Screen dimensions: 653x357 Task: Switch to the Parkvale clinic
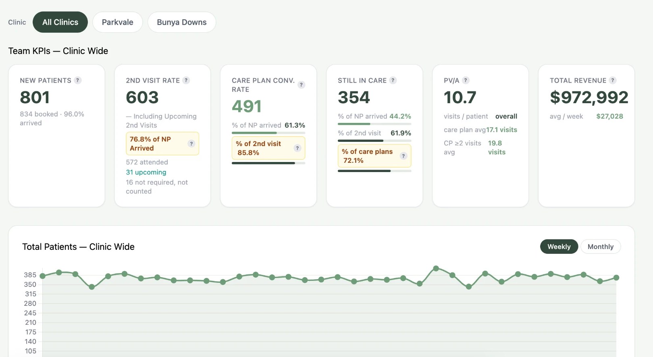(118, 22)
